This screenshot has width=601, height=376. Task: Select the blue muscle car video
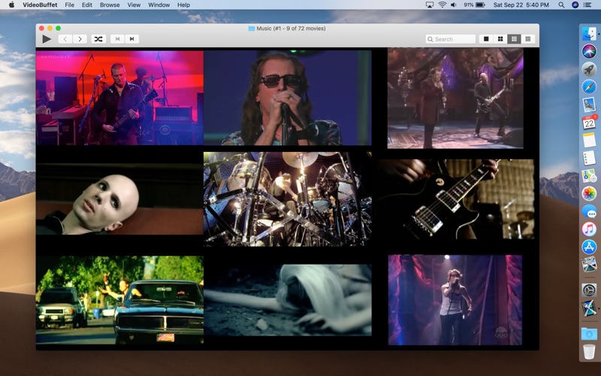tap(119, 300)
